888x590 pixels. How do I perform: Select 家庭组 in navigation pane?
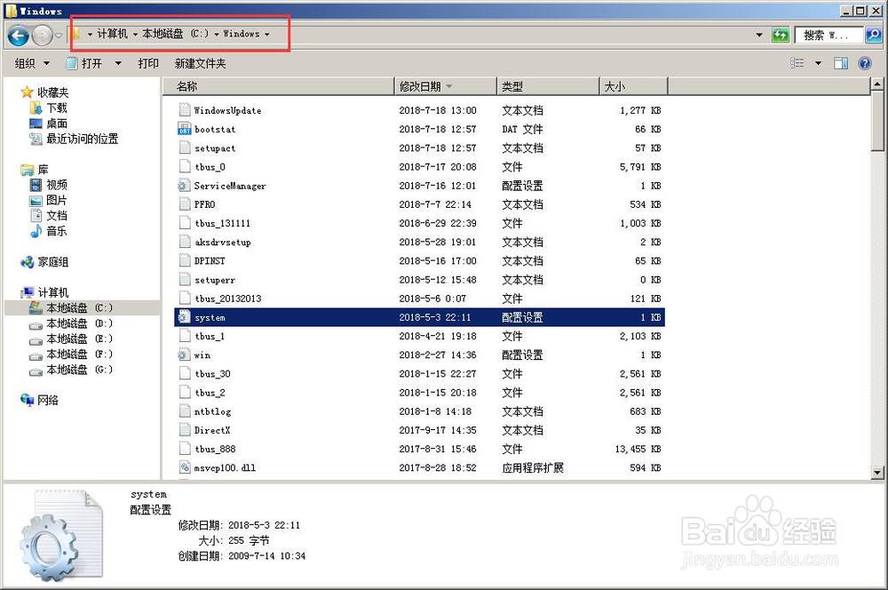[45, 262]
